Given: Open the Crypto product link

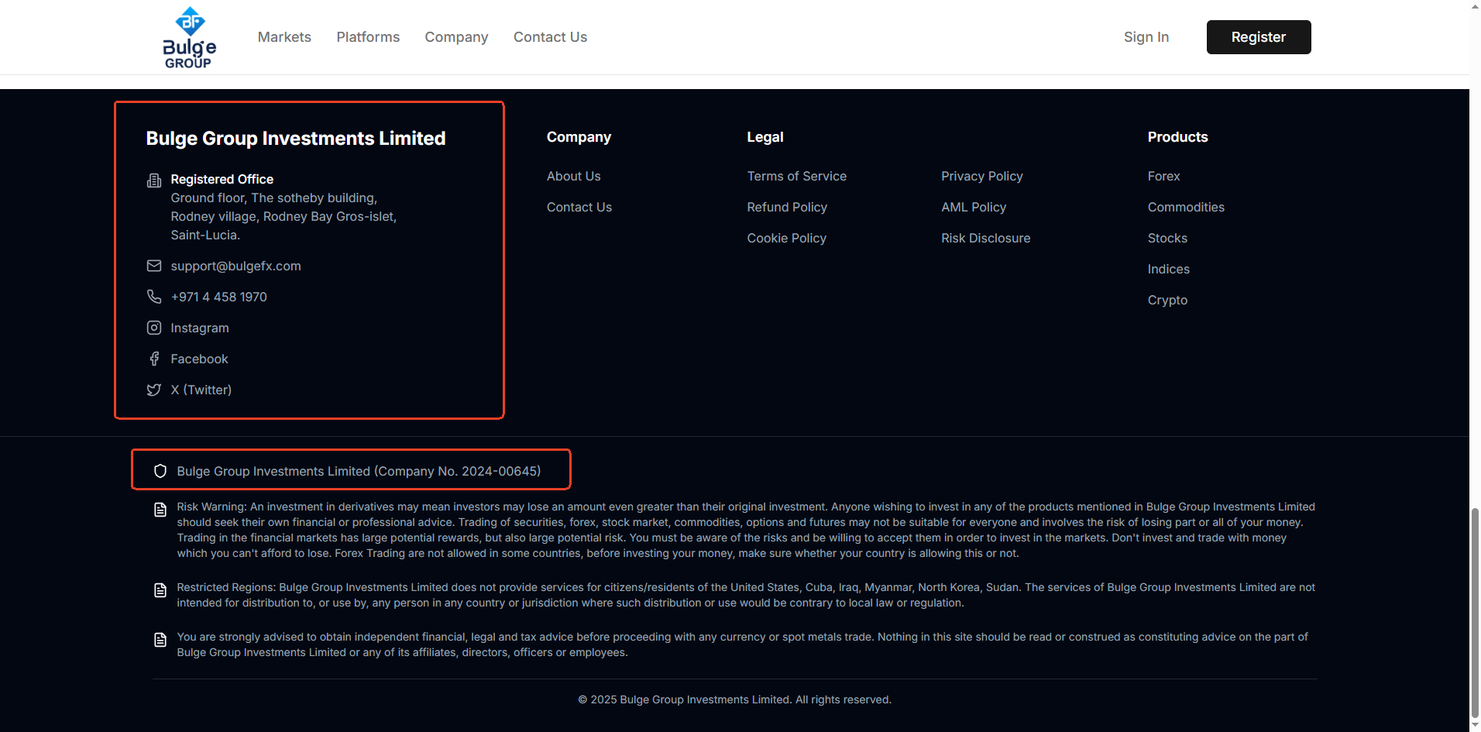Looking at the screenshot, I should [1167, 300].
